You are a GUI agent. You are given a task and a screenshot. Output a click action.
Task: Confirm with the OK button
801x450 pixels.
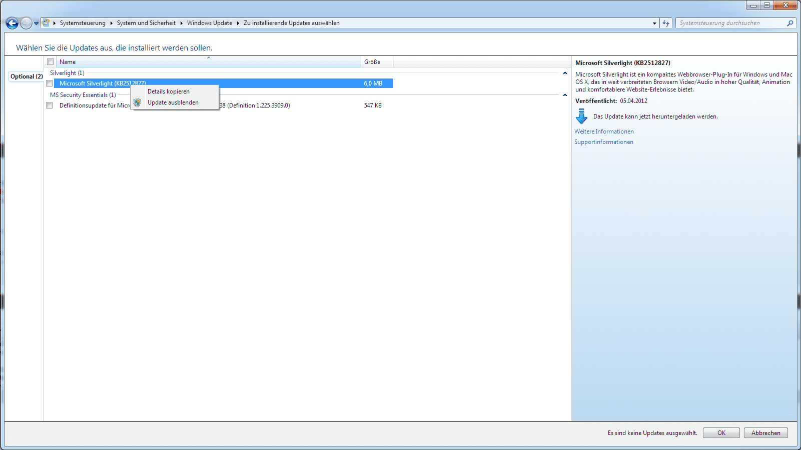pos(721,433)
